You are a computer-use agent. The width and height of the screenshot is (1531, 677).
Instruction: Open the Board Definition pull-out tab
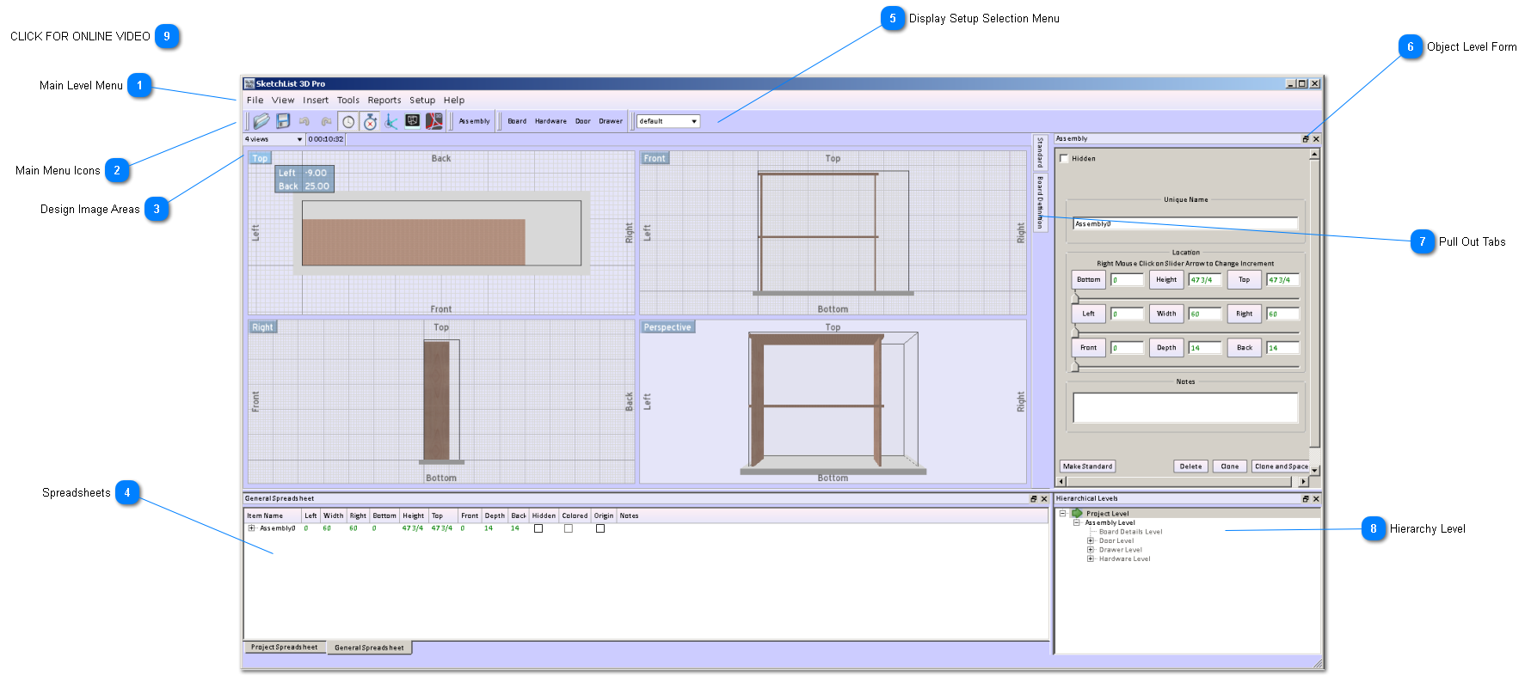1040,202
